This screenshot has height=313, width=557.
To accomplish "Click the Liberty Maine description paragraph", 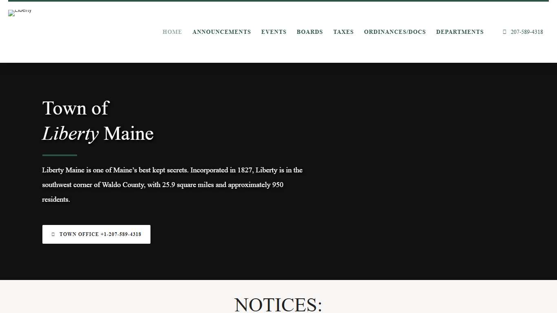I will 172,185.
